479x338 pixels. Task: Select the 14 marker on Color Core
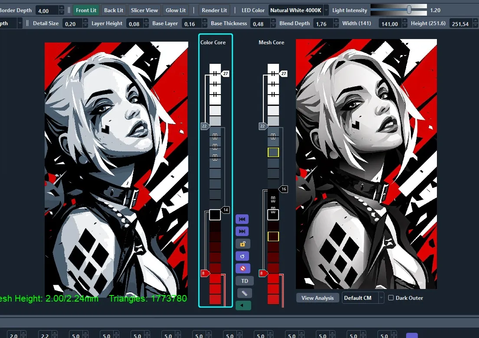(x=226, y=210)
